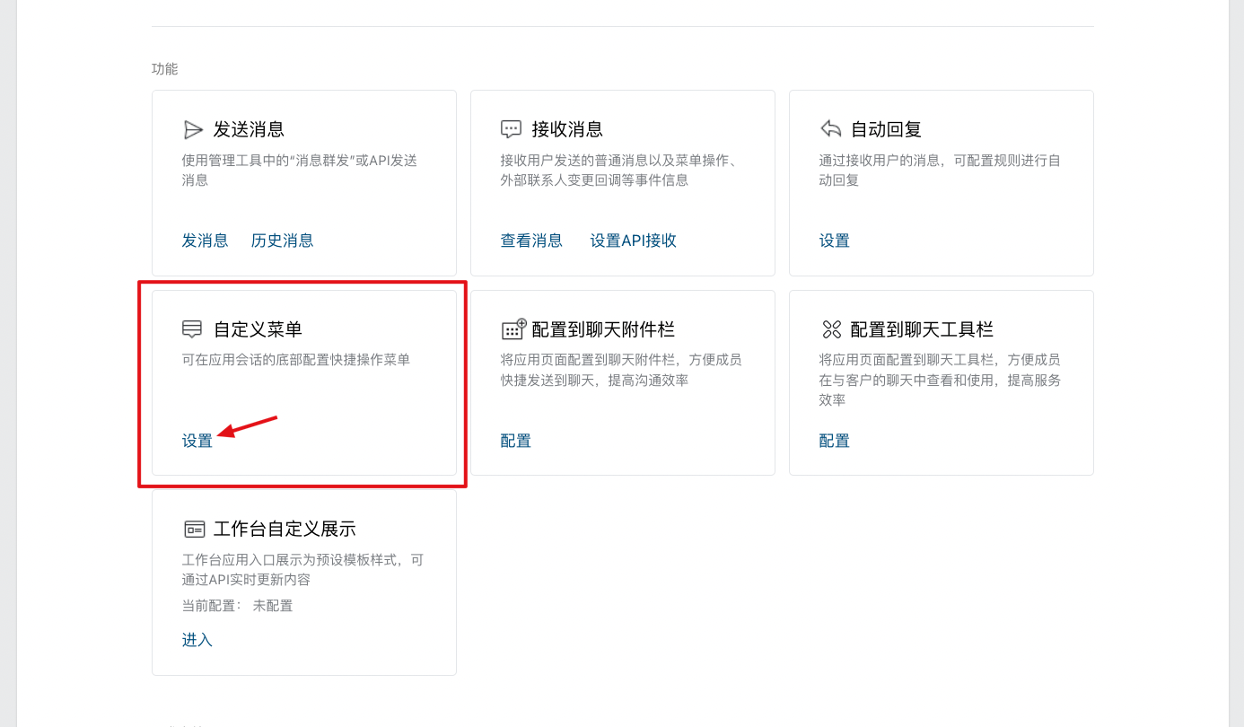
Task: Click the 工作台自定义展示 description about 预设模板样式
Action: [x=303, y=569]
